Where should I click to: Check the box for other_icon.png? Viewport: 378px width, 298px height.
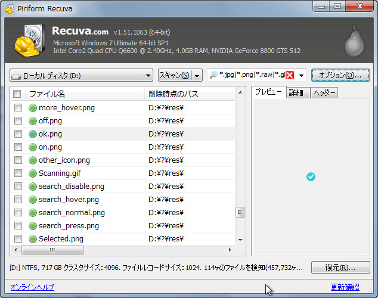[x=18, y=160]
